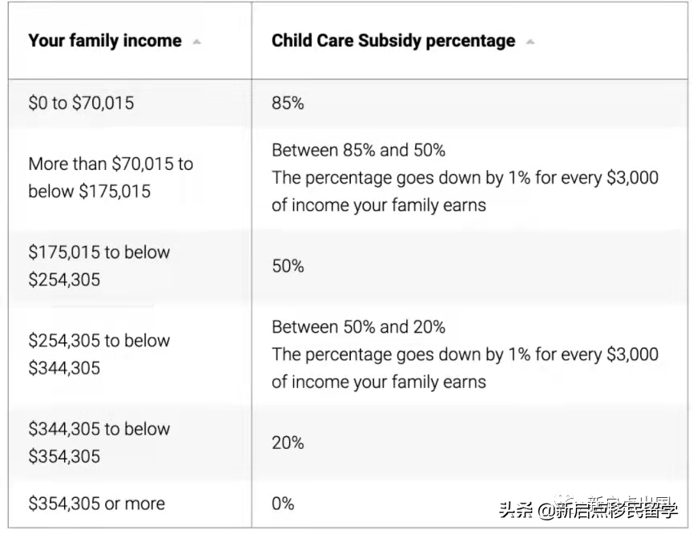Select the 0% subsidy percentage cell
Image resolution: width=693 pixels, height=534 pixels.
click(x=283, y=504)
